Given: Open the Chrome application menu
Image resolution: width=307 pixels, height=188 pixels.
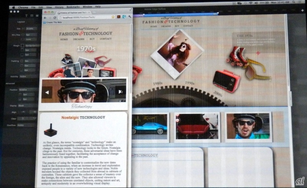Looking at the screenshot, I should 23,7.
